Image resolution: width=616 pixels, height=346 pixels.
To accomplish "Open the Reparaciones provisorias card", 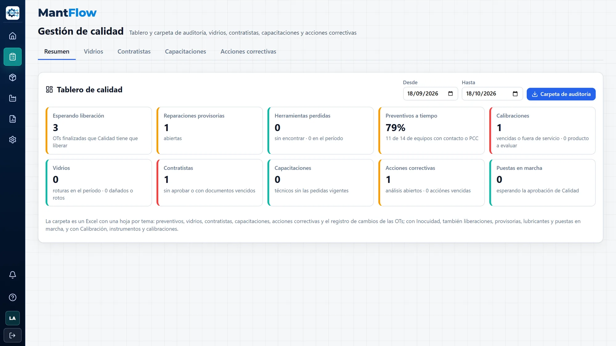I will tap(209, 131).
